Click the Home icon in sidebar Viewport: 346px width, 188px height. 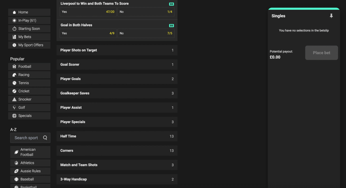(14, 12)
